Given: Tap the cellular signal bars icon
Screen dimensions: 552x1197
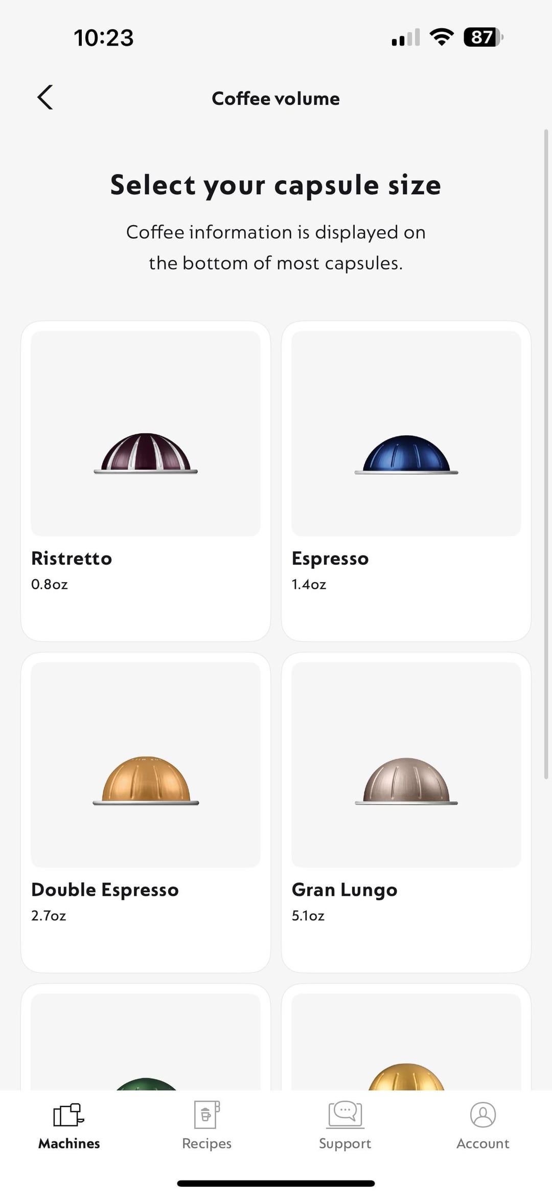Looking at the screenshot, I should point(406,37).
